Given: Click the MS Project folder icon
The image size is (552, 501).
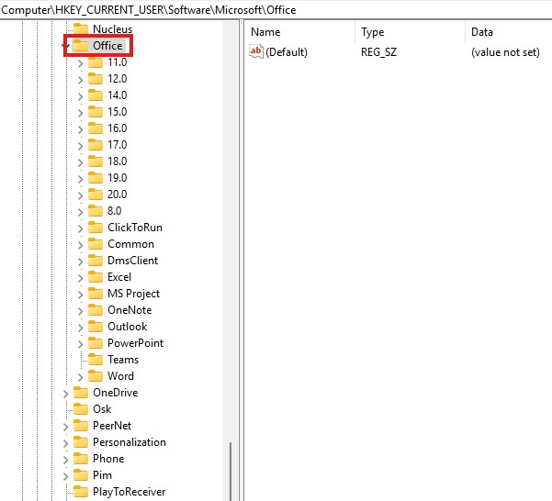Looking at the screenshot, I should pos(95,294).
